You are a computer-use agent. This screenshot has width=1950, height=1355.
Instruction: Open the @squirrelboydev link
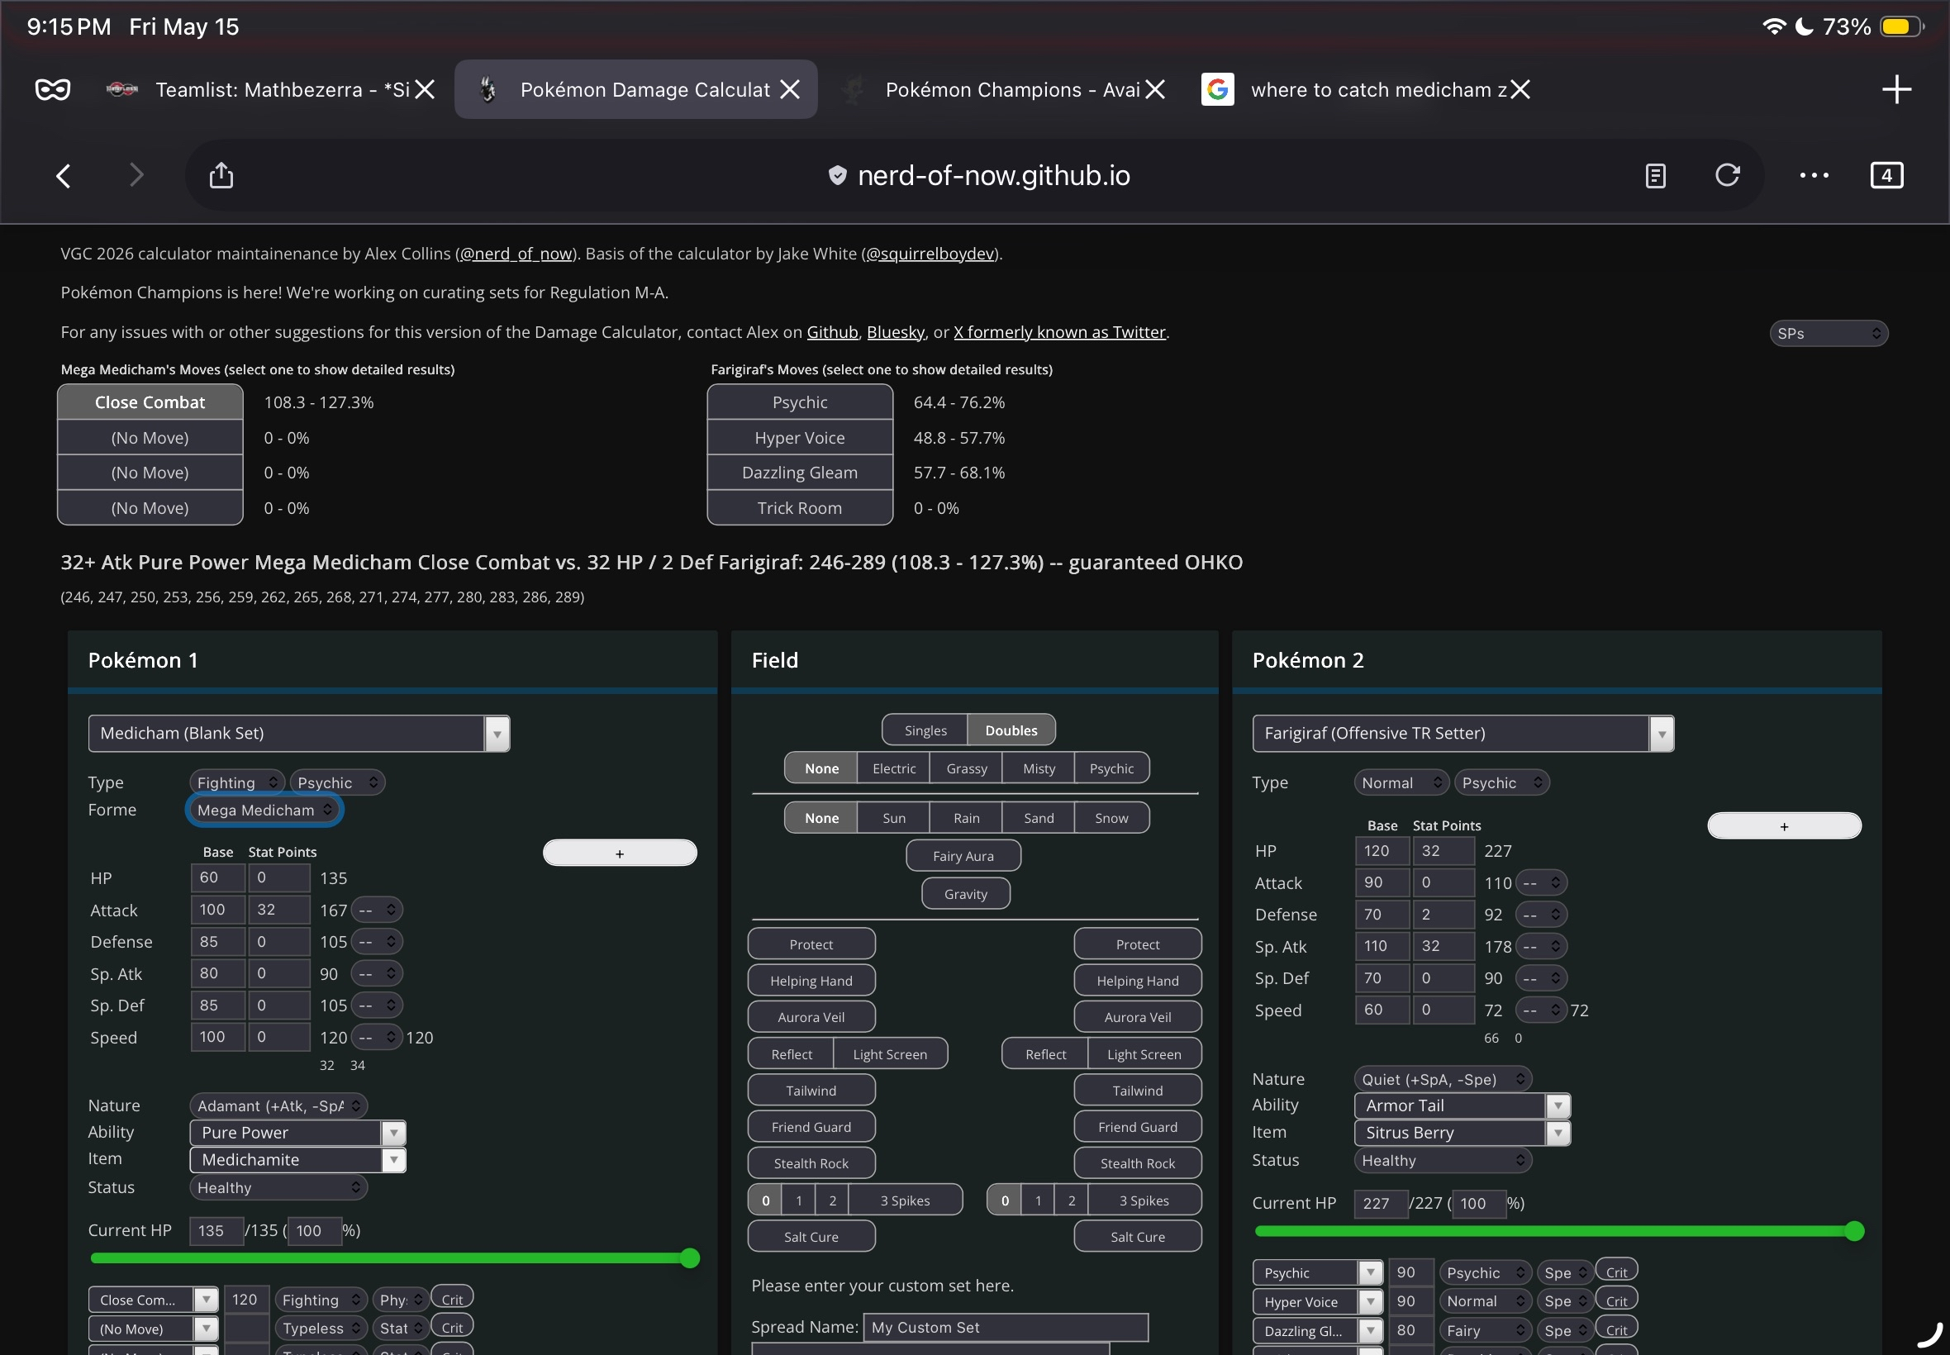pos(930,254)
